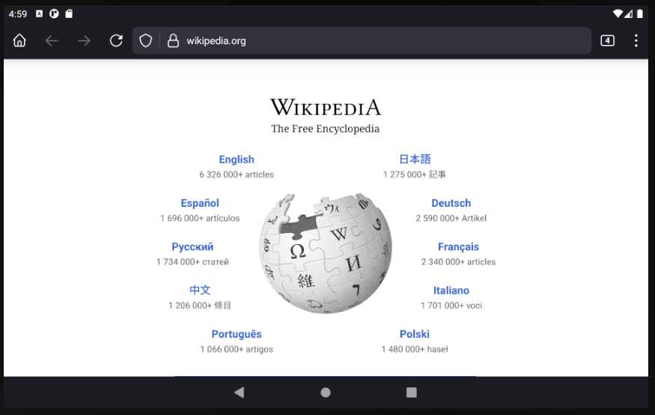Open the tab counter showing 4 tabs
Screen dimensions: 655x415
click(x=607, y=40)
